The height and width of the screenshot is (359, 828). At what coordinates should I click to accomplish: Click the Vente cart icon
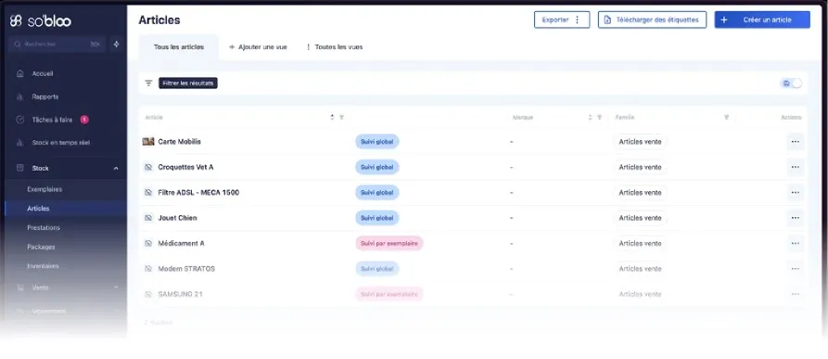click(x=20, y=288)
